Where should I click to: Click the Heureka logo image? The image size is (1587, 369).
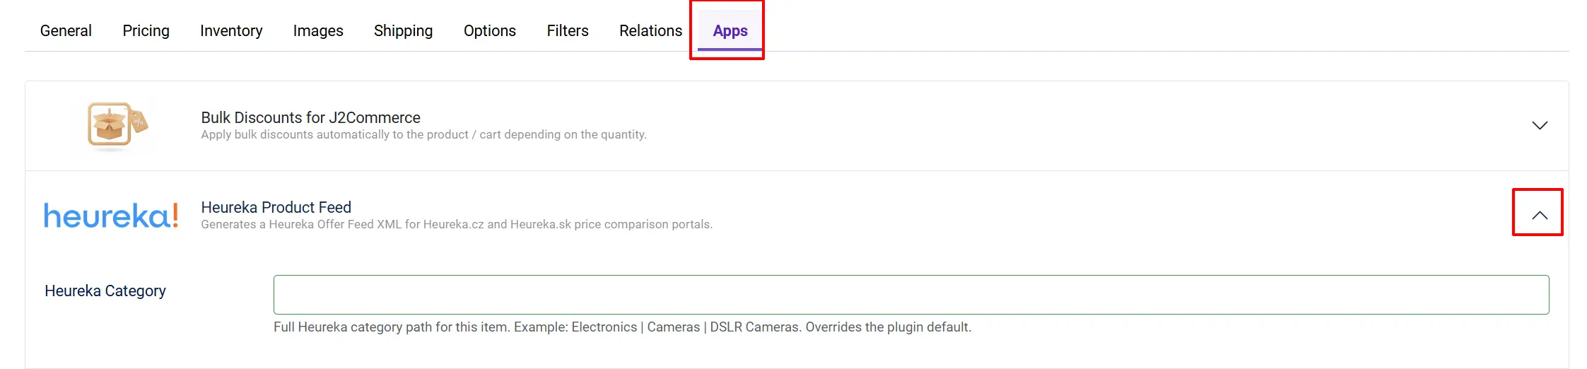[x=111, y=216]
